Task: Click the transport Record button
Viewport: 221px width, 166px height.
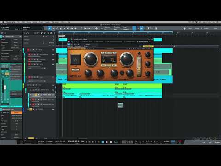Action: [111, 142]
